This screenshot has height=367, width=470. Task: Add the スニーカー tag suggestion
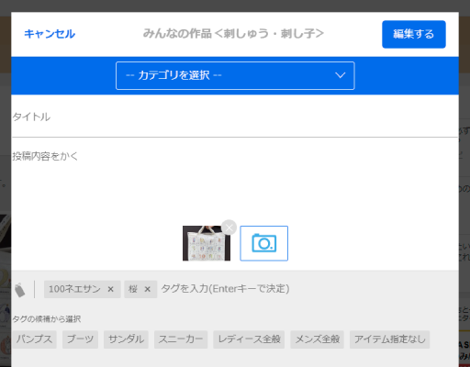point(181,339)
